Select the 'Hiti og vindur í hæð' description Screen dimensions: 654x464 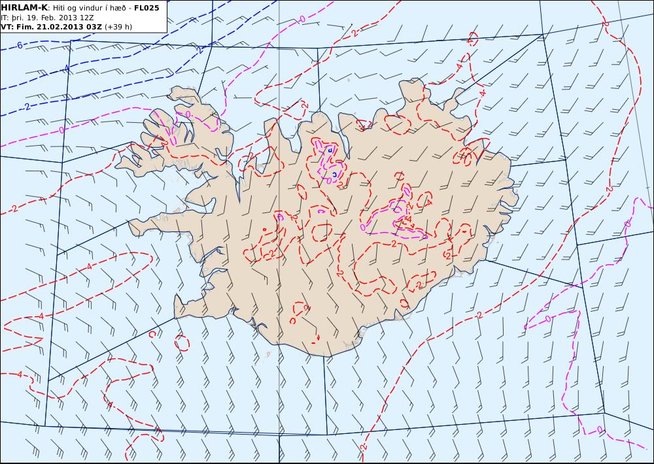click(x=90, y=8)
